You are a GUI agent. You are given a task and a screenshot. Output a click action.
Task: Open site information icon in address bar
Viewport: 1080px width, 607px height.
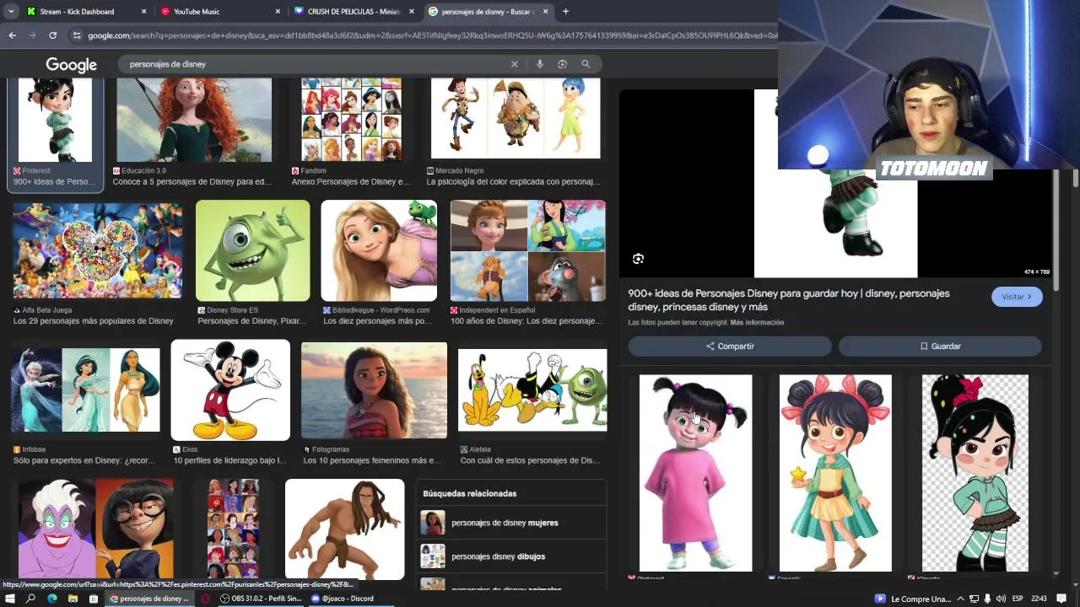click(77, 35)
